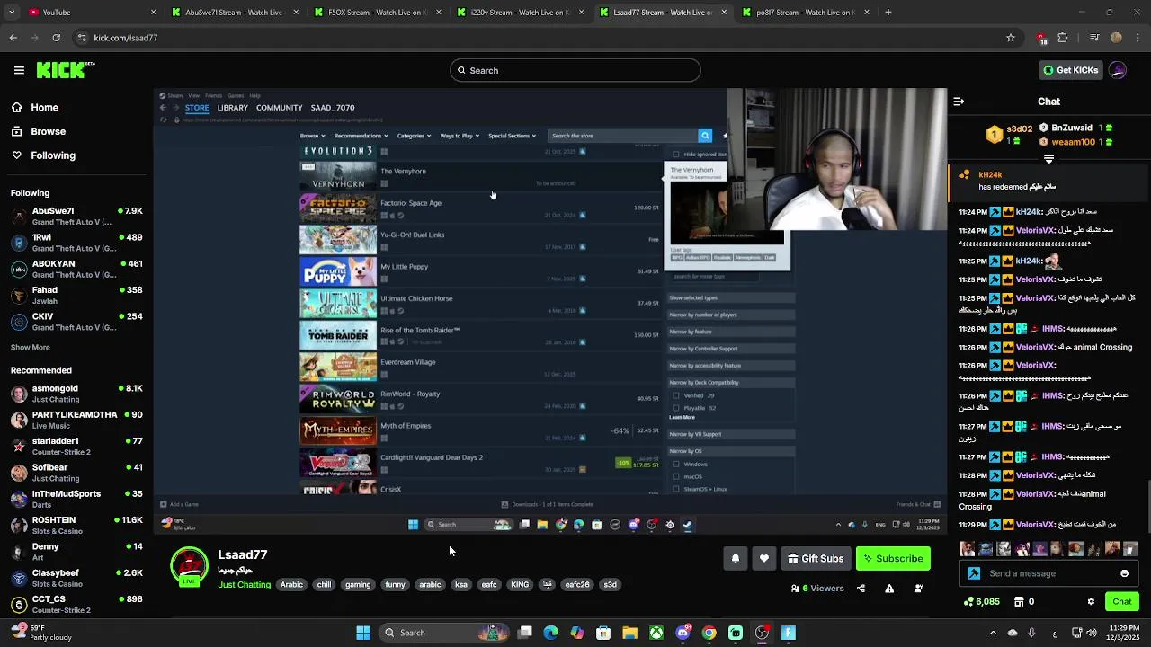Click Get KICKs button
The width and height of the screenshot is (1151, 647).
1070,70
